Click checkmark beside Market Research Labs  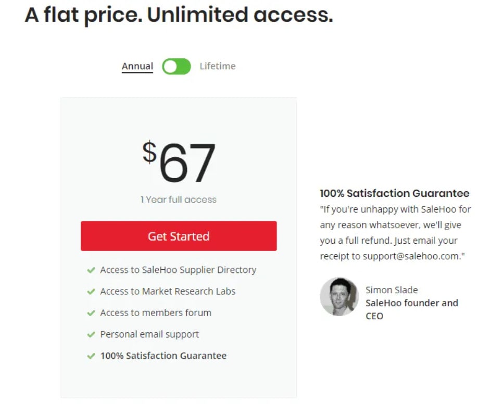point(91,292)
